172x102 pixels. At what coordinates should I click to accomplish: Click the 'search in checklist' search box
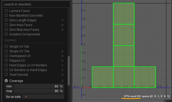pos(36,4)
